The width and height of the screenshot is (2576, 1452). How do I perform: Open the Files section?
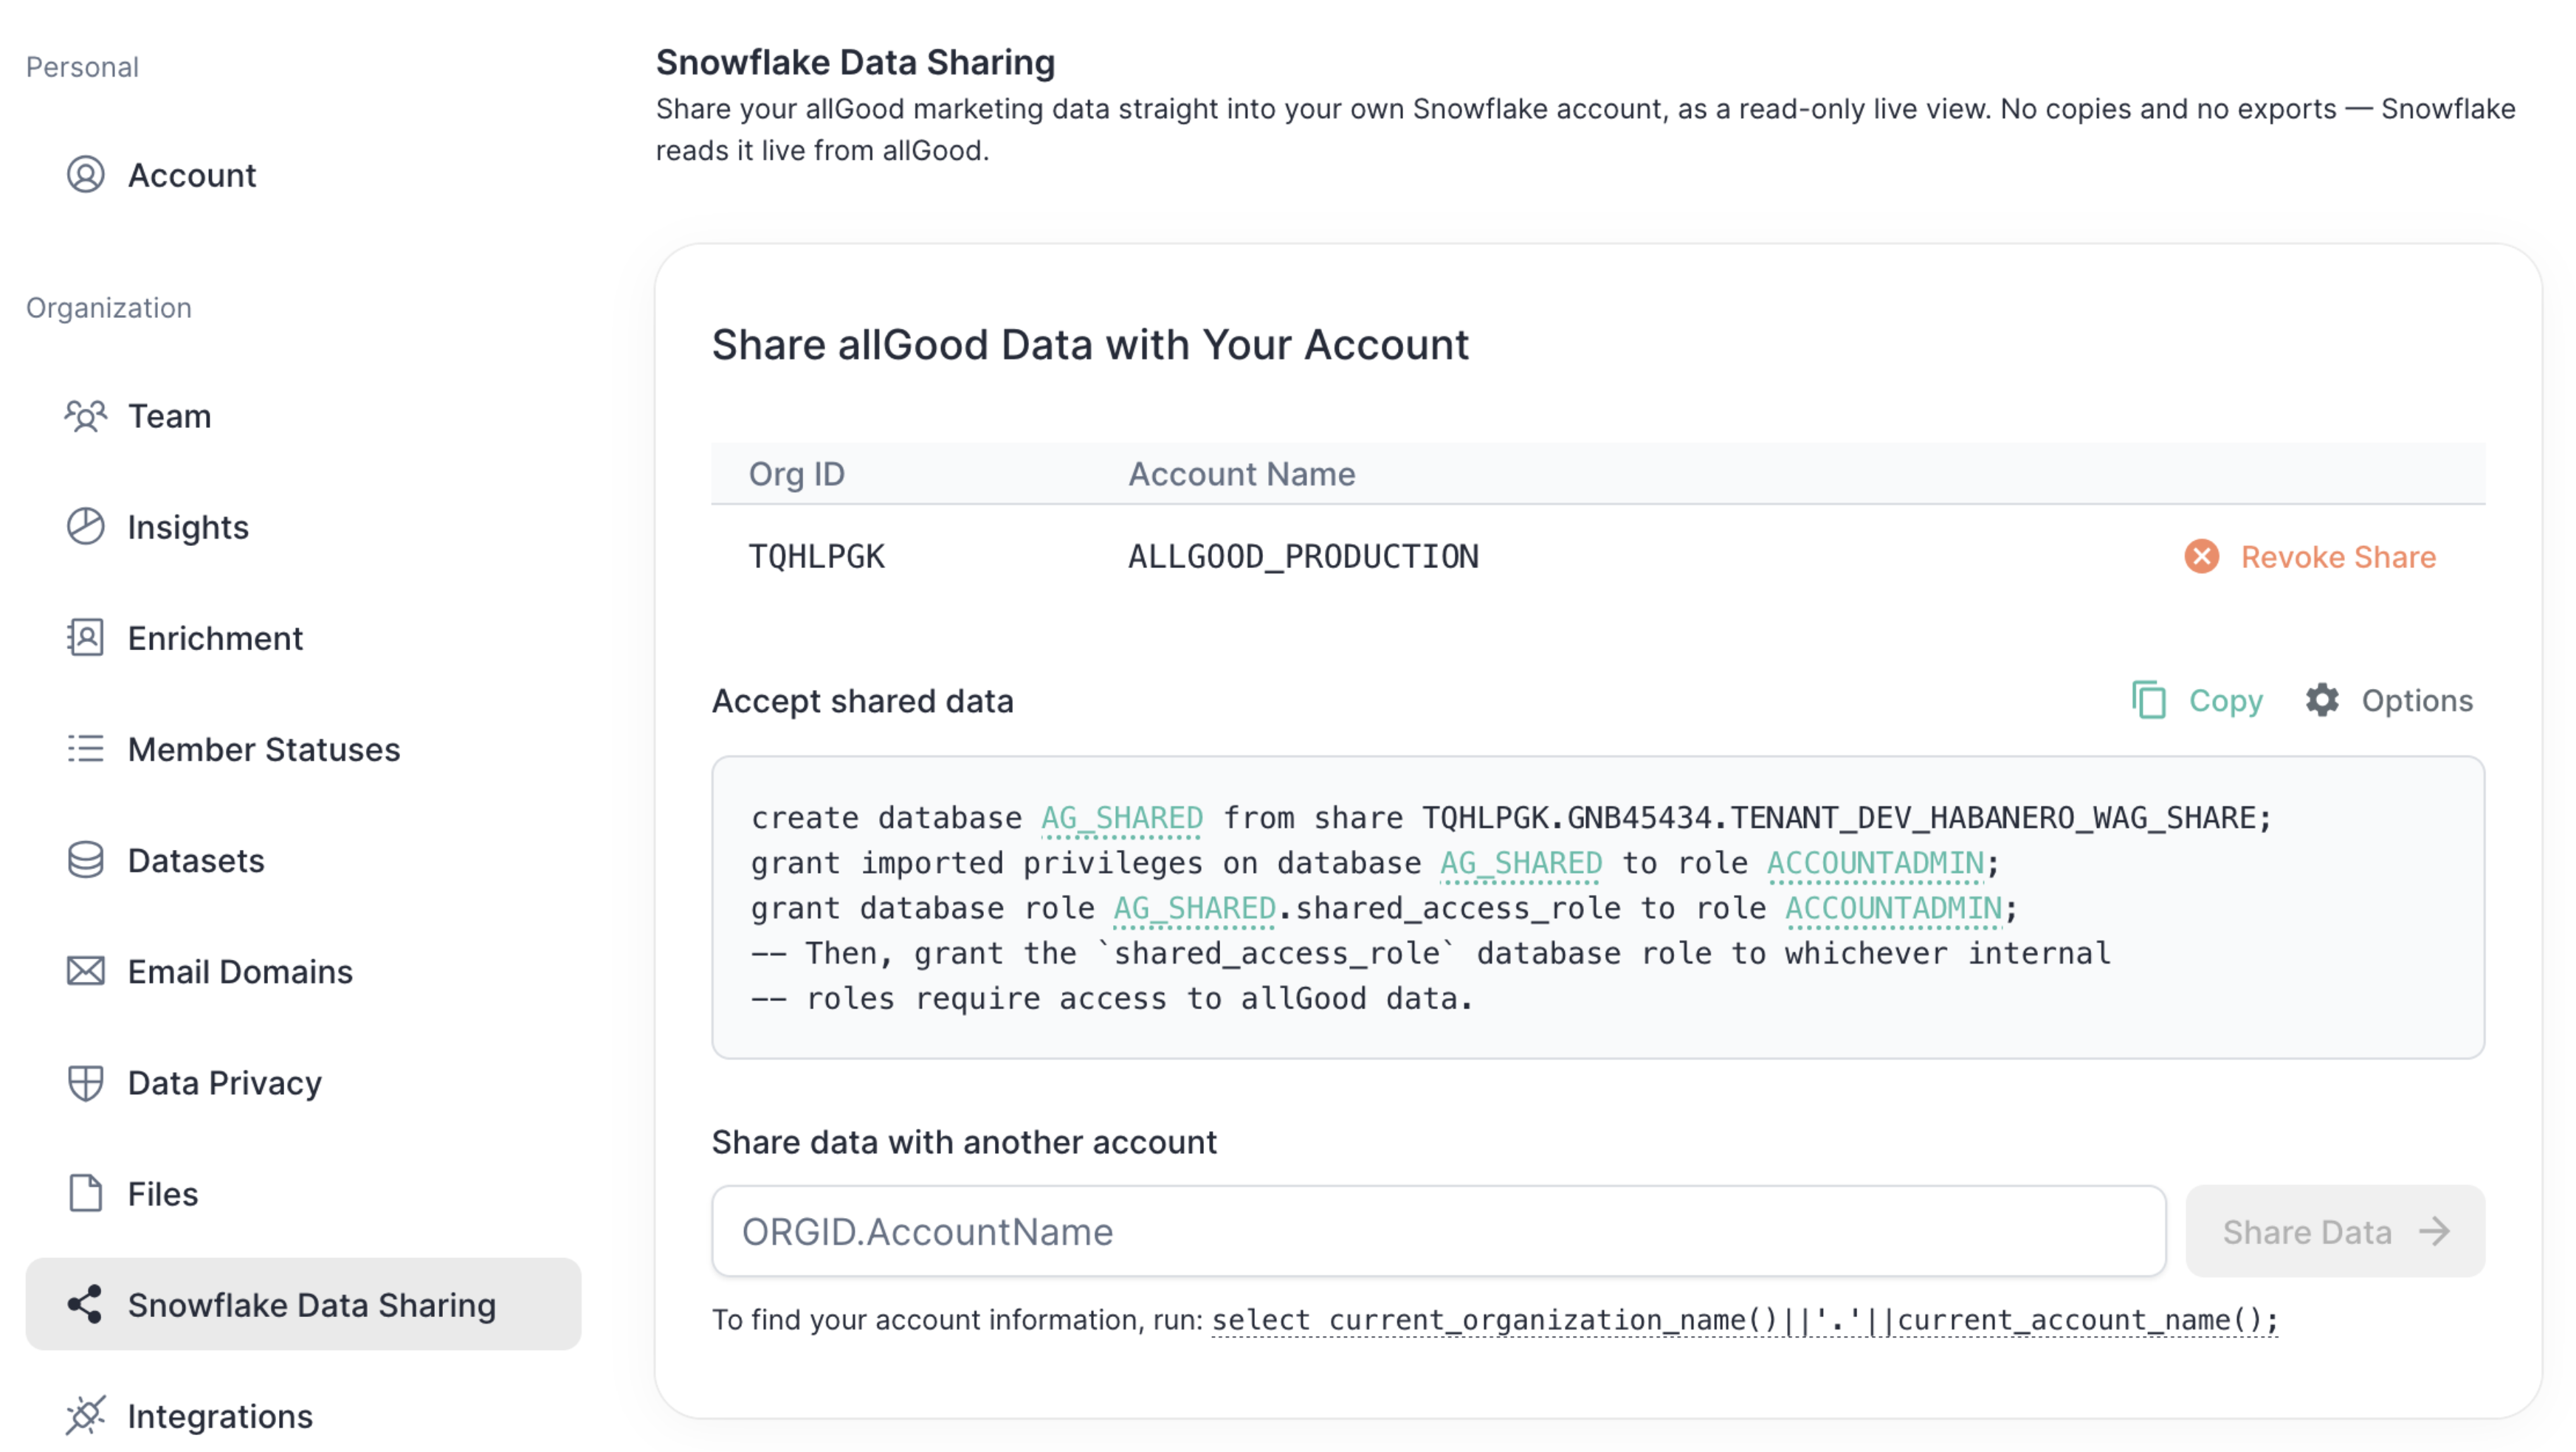(303, 1193)
